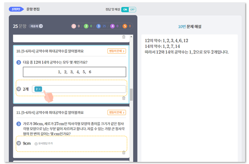Select difficulty level 3 blue circle in header
The width and height of the screenshot is (249, 164).
(98, 26)
